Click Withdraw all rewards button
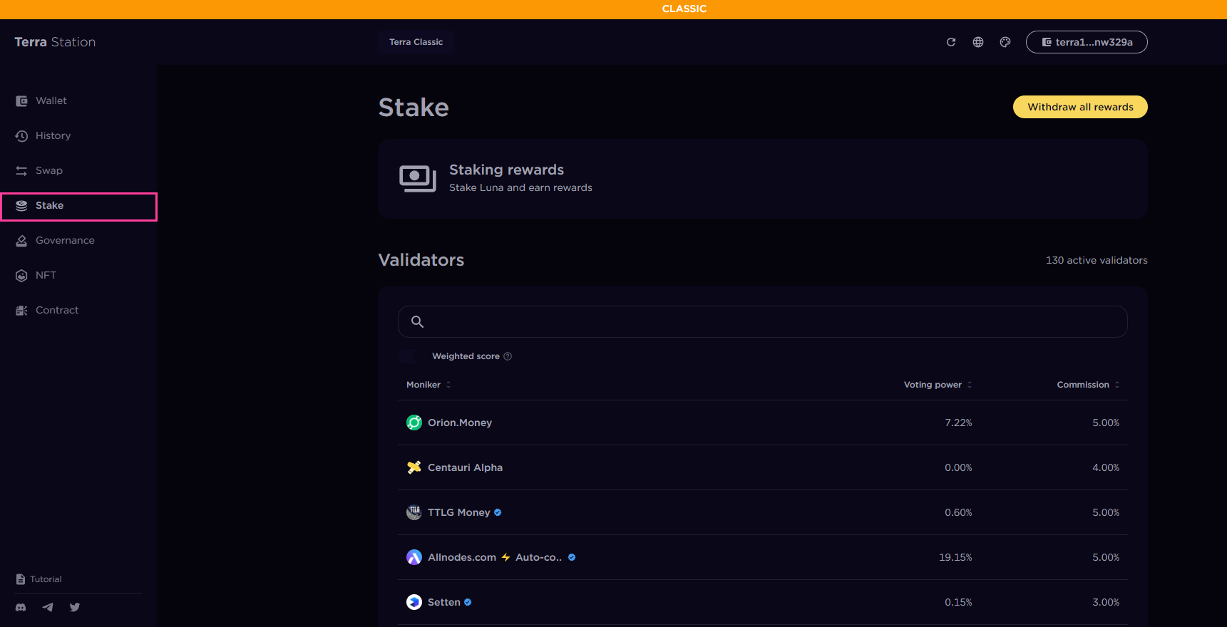This screenshot has width=1227, height=627. 1080,107
